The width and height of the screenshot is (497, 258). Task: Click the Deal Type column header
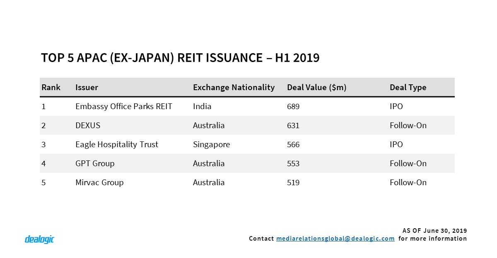pyautogui.click(x=408, y=88)
